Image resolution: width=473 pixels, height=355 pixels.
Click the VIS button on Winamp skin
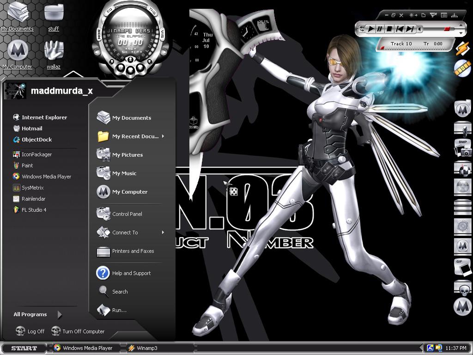pyautogui.click(x=162, y=33)
